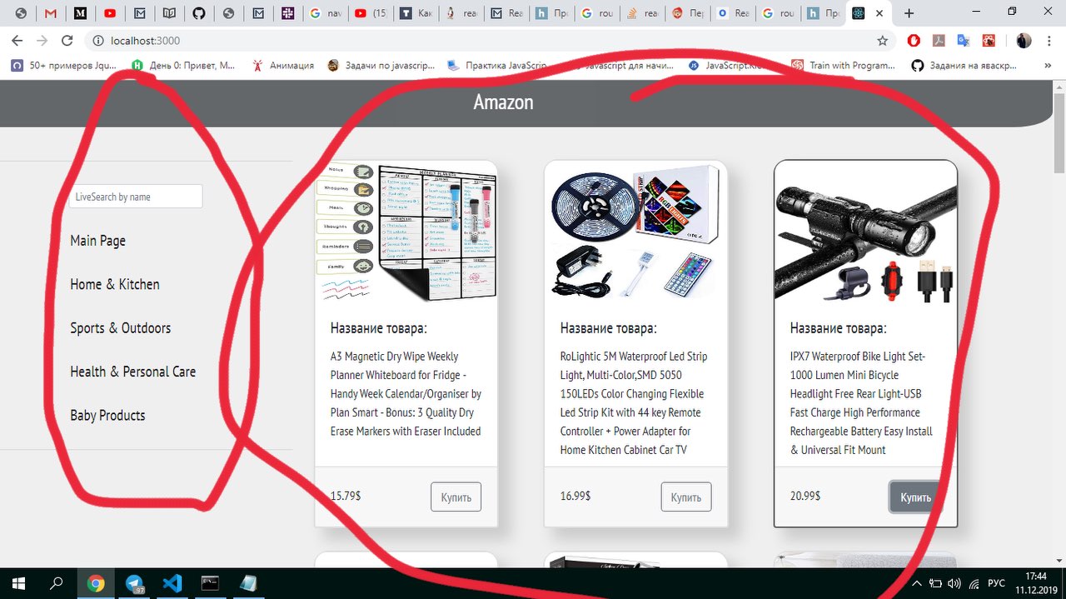Click the LED strip light product image
This screenshot has height=599, width=1066.
pyautogui.click(x=636, y=232)
